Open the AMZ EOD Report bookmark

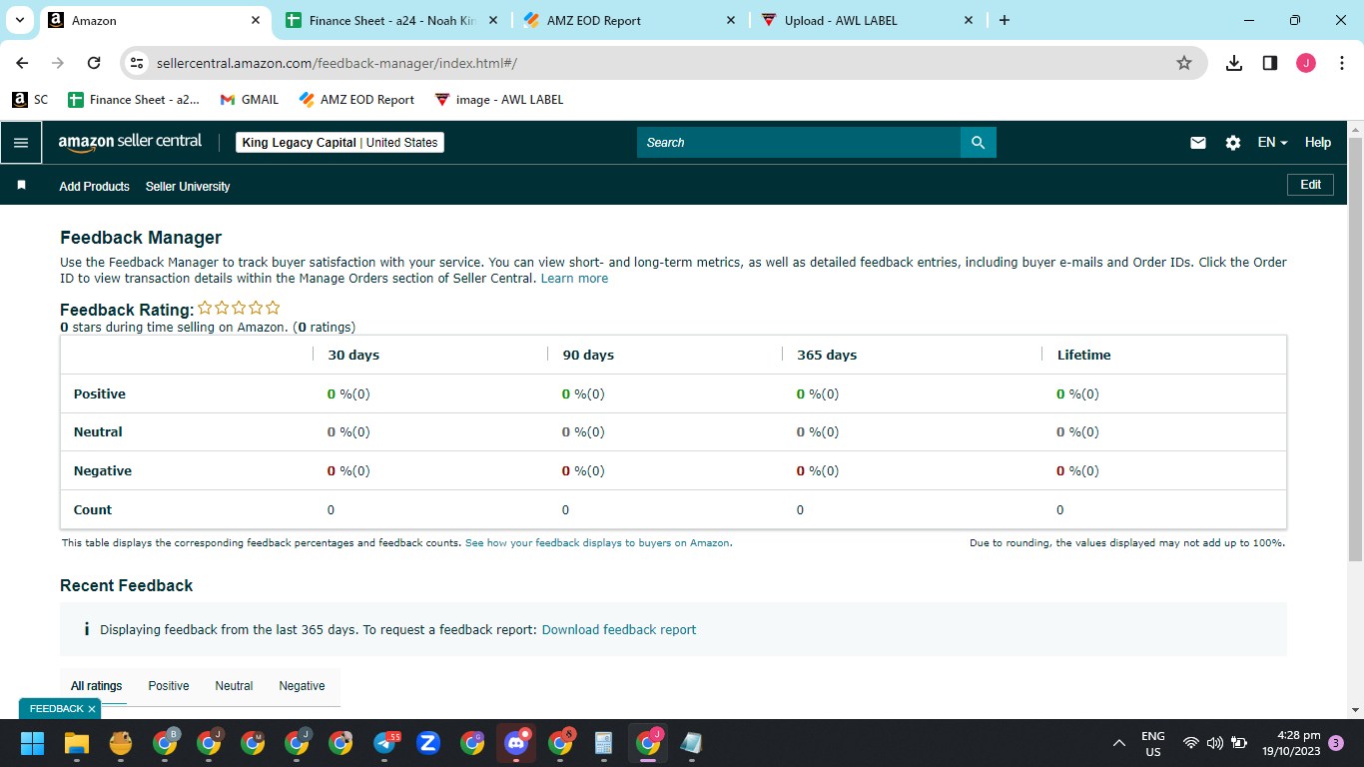point(356,100)
